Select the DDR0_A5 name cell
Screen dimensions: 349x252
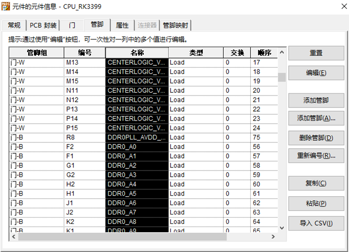click(x=137, y=194)
